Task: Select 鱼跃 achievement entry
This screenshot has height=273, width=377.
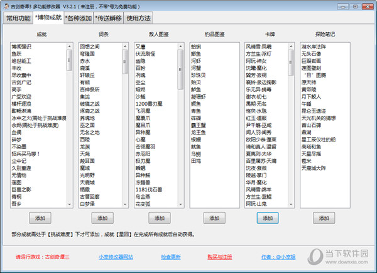Action: coord(16,54)
